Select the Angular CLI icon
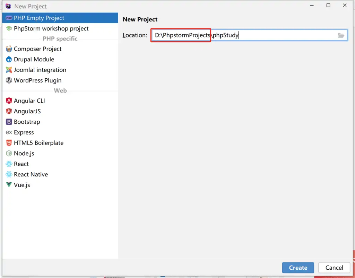Viewport: 355px width, 278px height. (9, 101)
